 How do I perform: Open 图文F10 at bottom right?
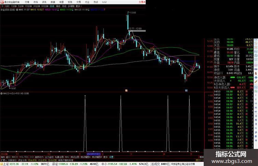(x=200, y=160)
